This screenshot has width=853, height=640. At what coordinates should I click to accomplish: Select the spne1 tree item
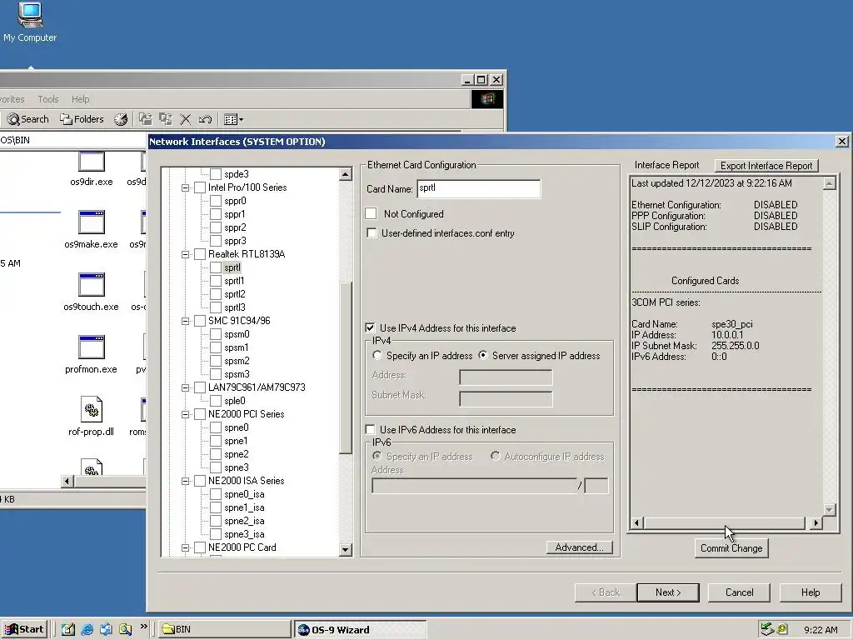pos(236,441)
